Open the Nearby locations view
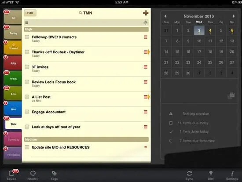Viewport: 242px width, 182px height. click(33, 175)
